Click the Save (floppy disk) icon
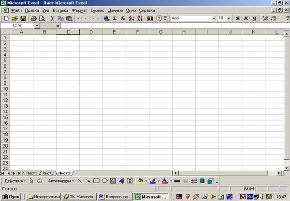The width and height of the screenshot is (290, 201). coord(22,18)
